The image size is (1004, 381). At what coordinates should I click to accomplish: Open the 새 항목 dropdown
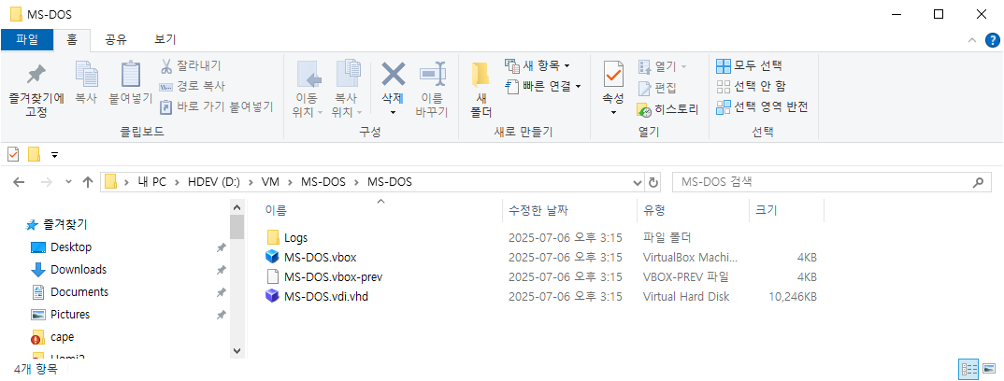pyautogui.click(x=538, y=65)
